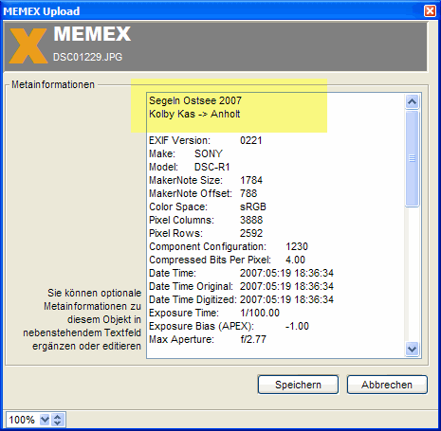Click the 'Color Space: sRGB' line
The width and height of the screenshot is (441, 431).
pos(208,207)
